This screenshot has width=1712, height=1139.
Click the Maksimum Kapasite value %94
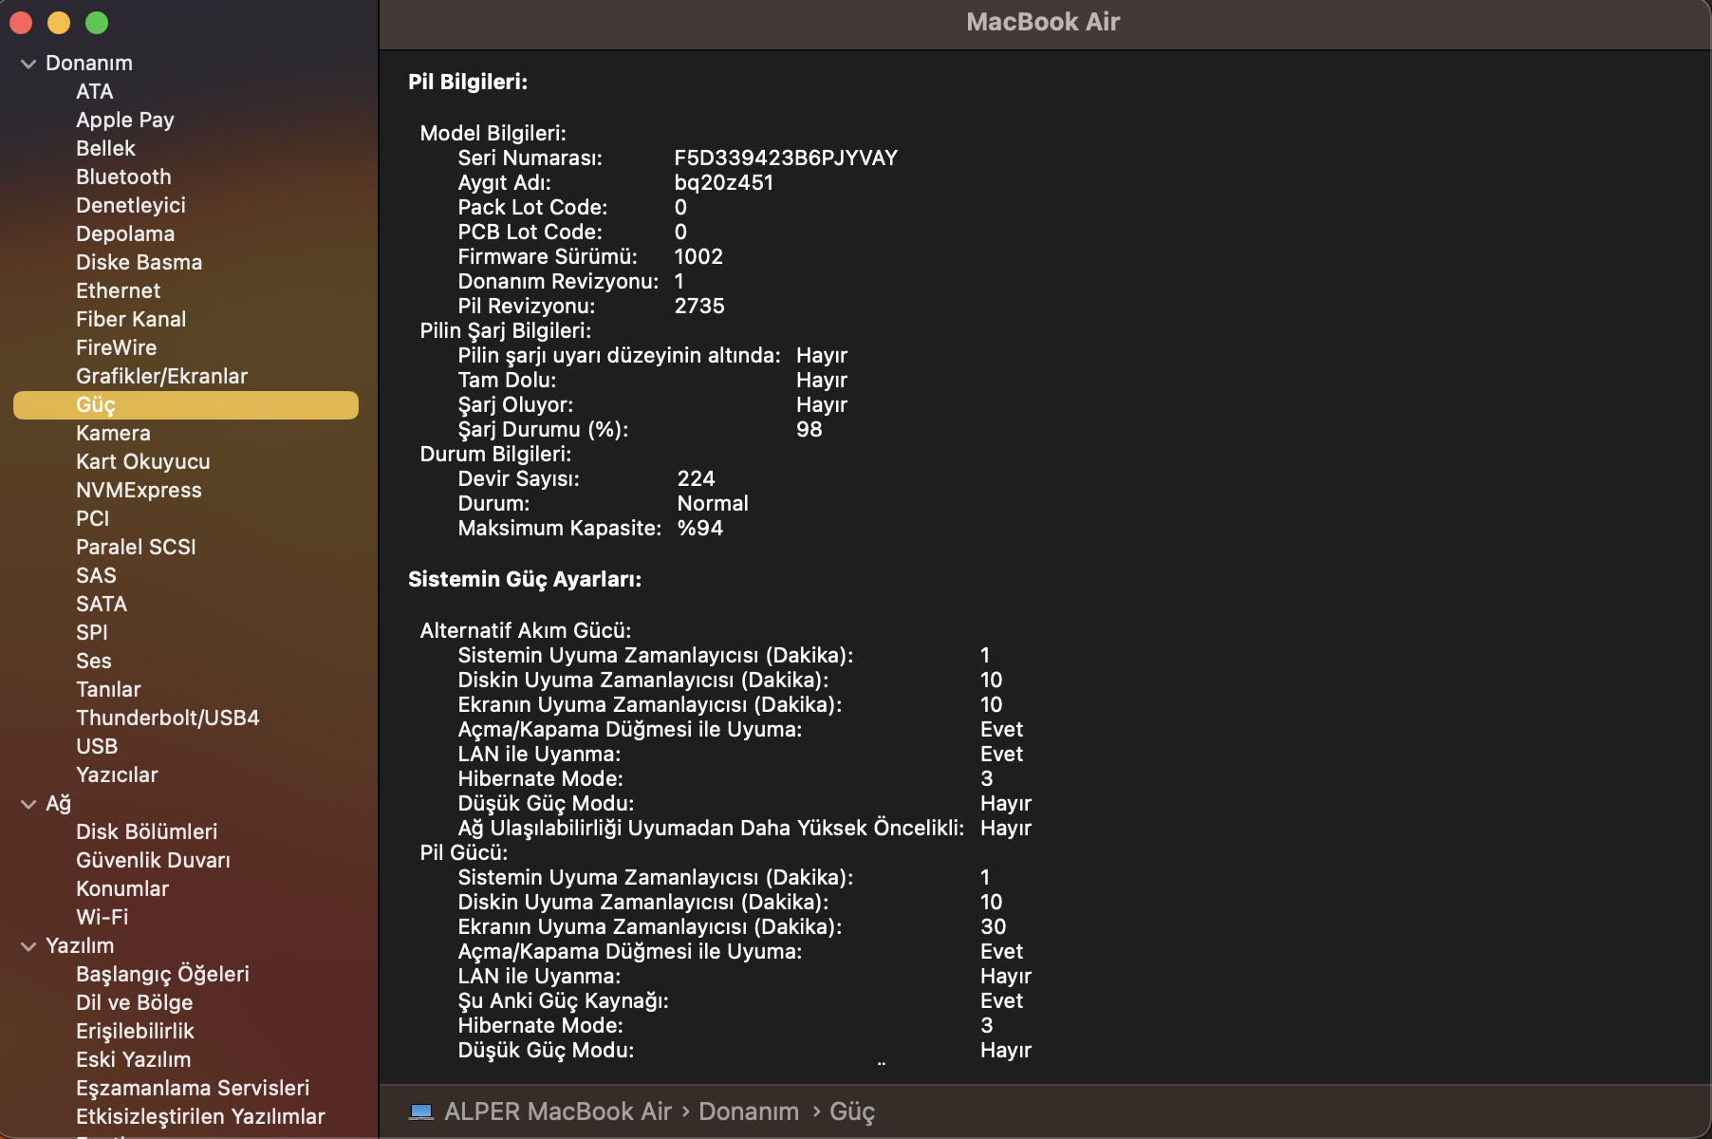coord(700,529)
